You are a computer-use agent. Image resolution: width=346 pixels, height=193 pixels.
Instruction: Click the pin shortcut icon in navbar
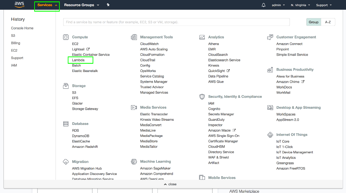click(108, 5)
